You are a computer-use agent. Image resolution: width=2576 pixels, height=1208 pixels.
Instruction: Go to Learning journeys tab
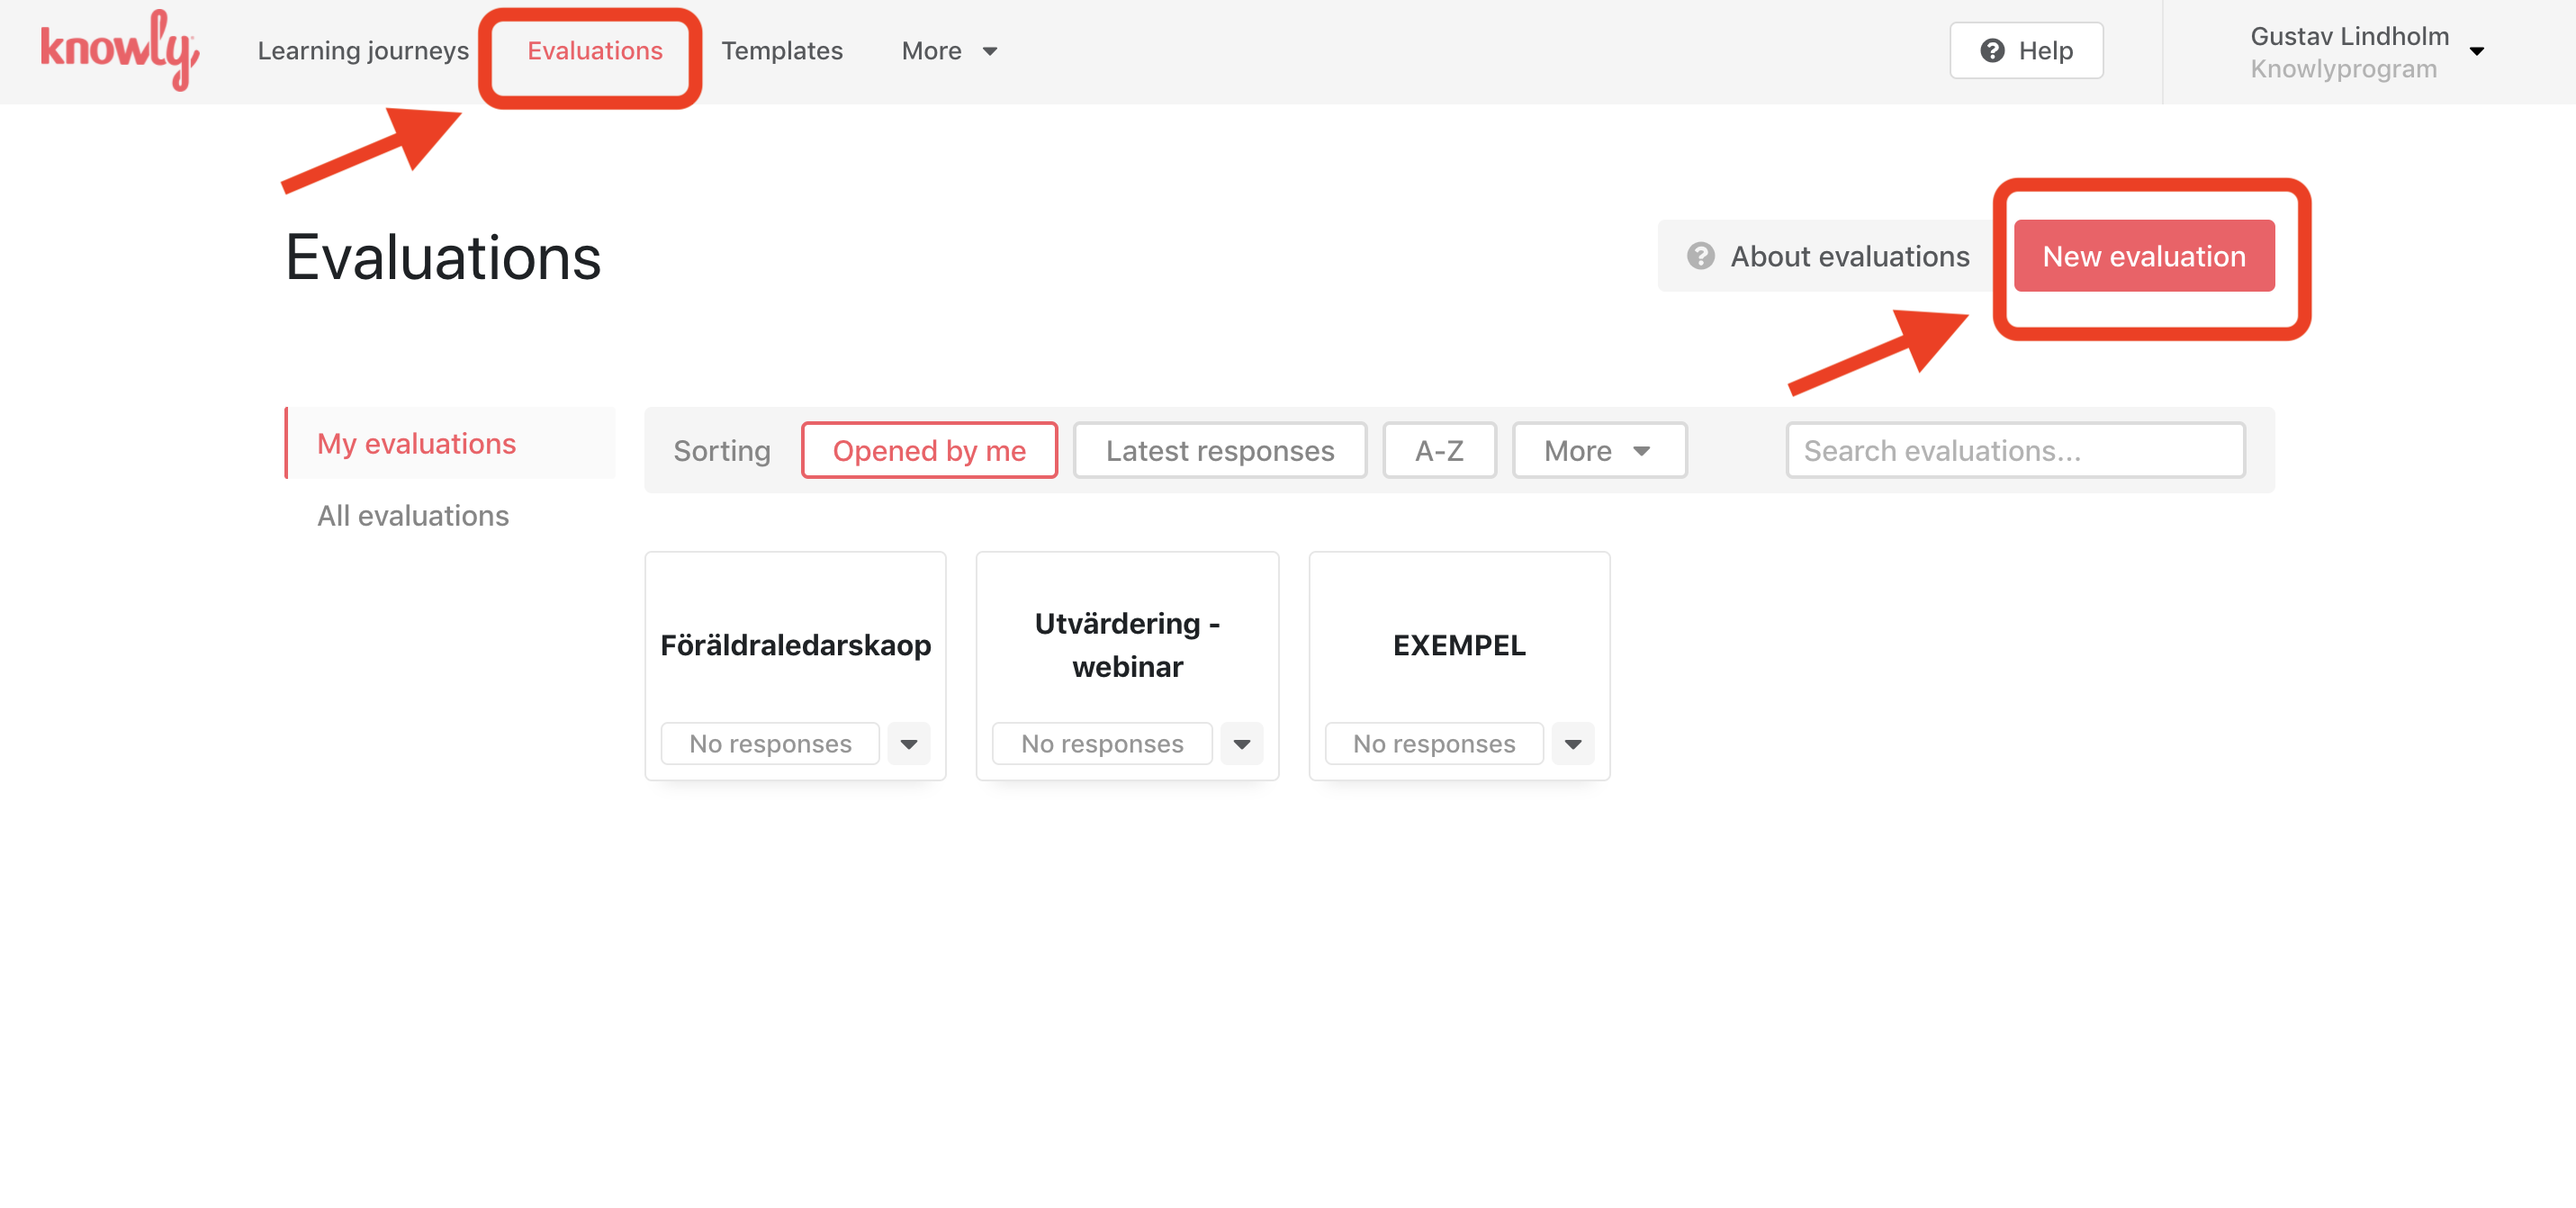(363, 50)
